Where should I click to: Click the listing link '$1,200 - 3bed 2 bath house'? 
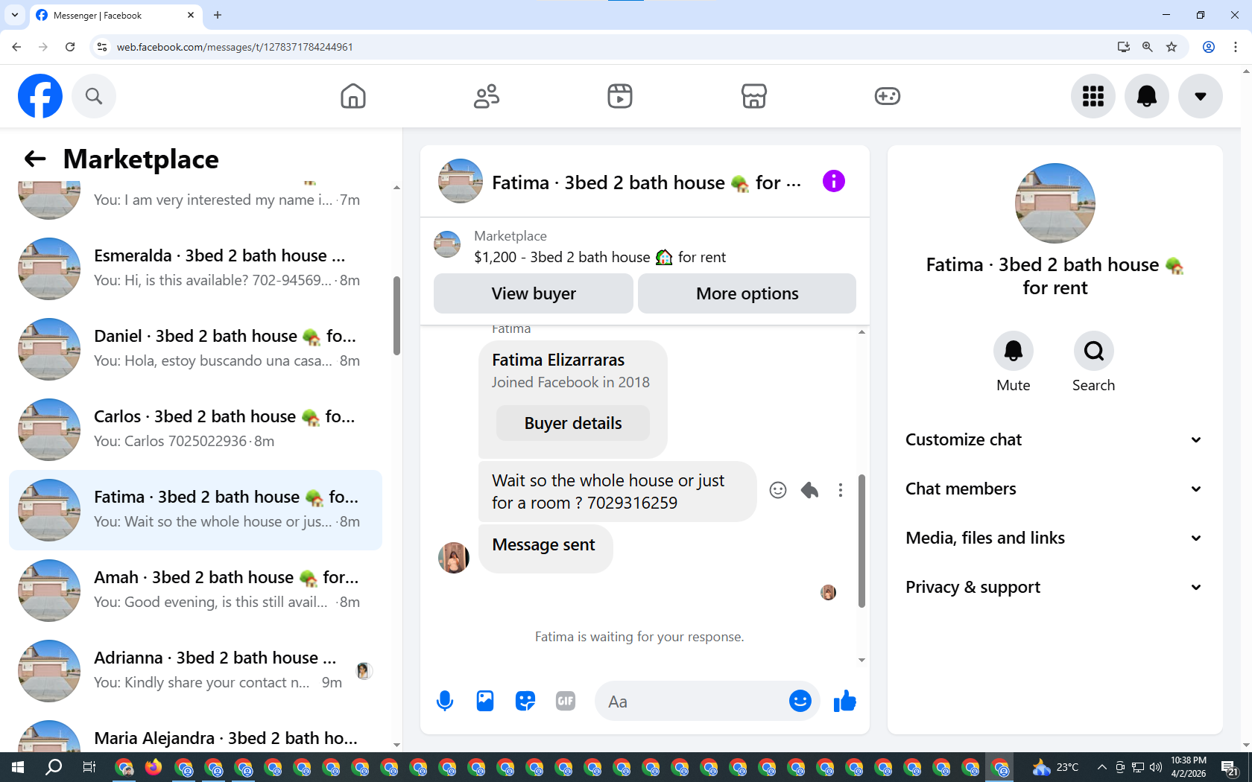pos(600,257)
